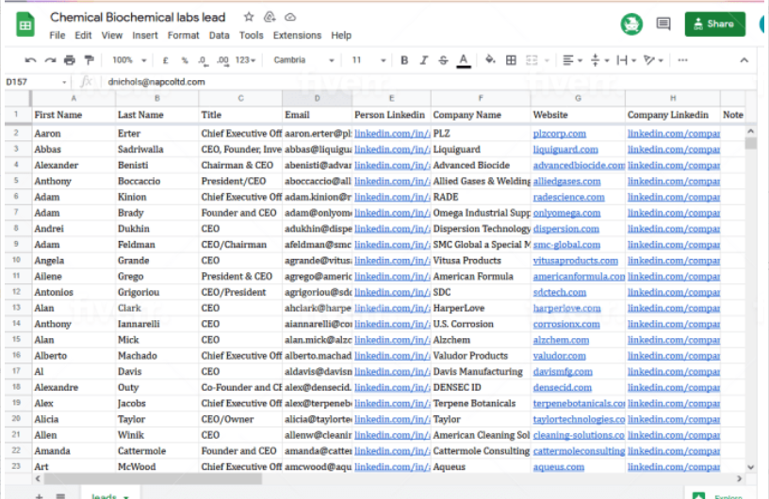Show more toolbar options
Screen dimensions: 769x499
click(x=682, y=60)
